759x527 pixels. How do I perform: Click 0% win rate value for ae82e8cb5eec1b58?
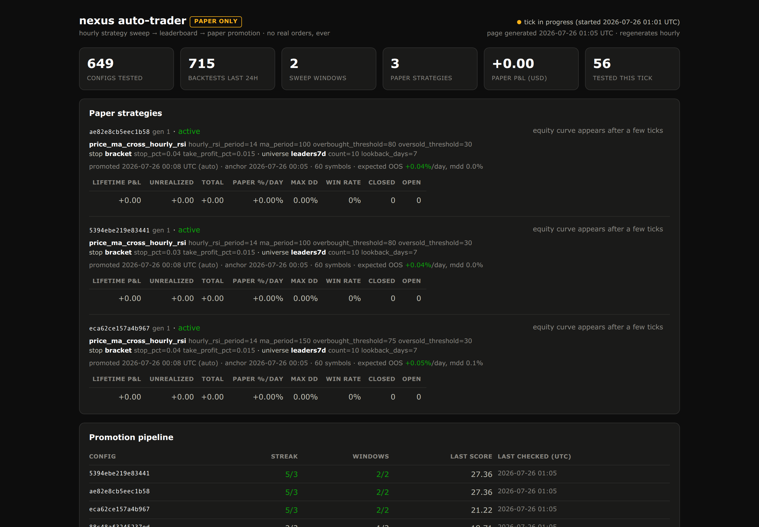(354, 201)
